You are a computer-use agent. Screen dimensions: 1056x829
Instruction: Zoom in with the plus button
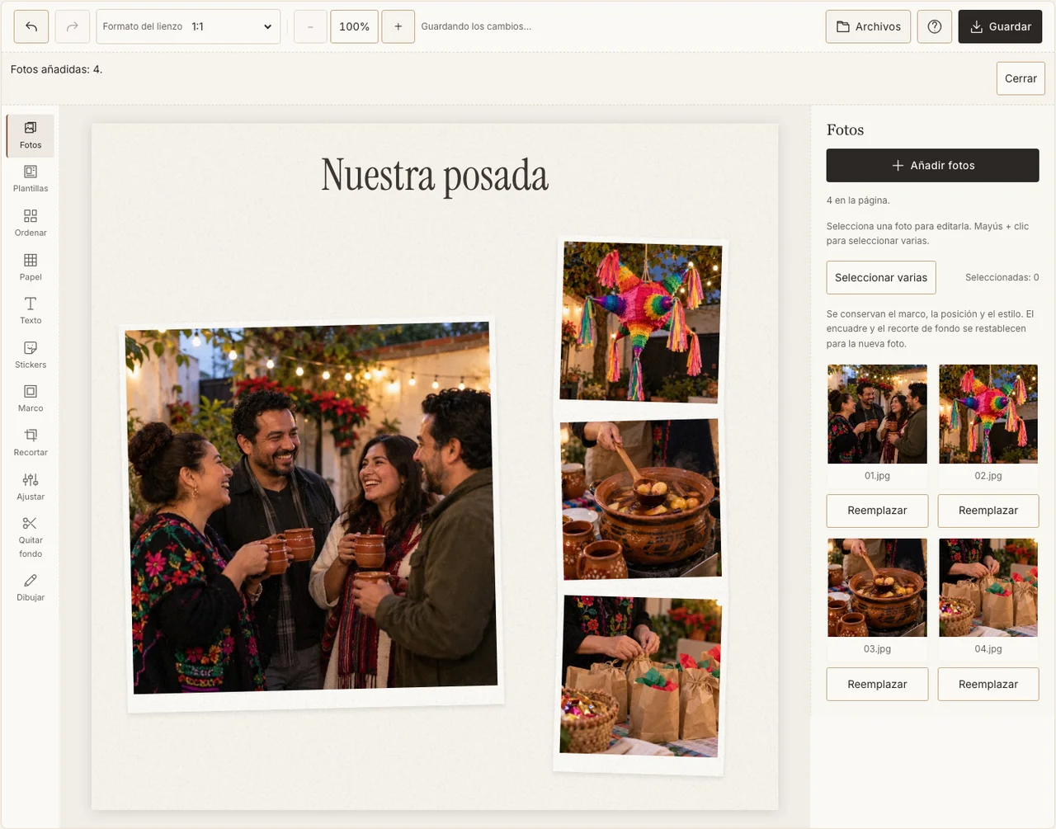tap(398, 26)
